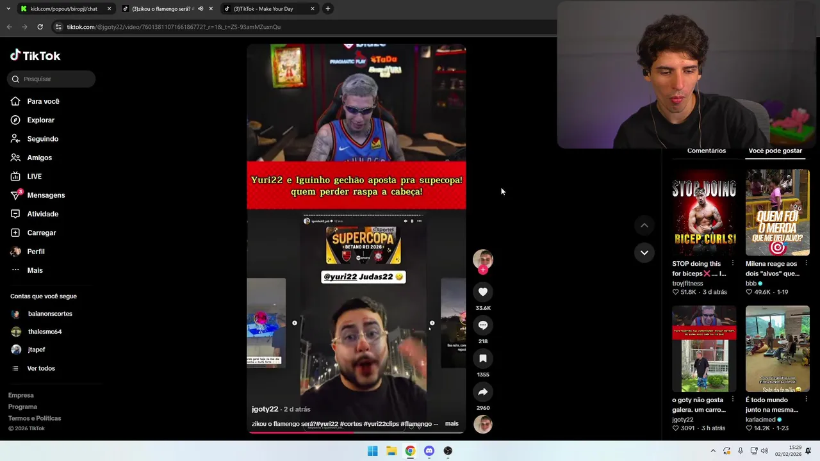Image resolution: width=820 pixels, height=461 pixels.
Task: Save video with bookmark icon
Action: coord(483,359)
